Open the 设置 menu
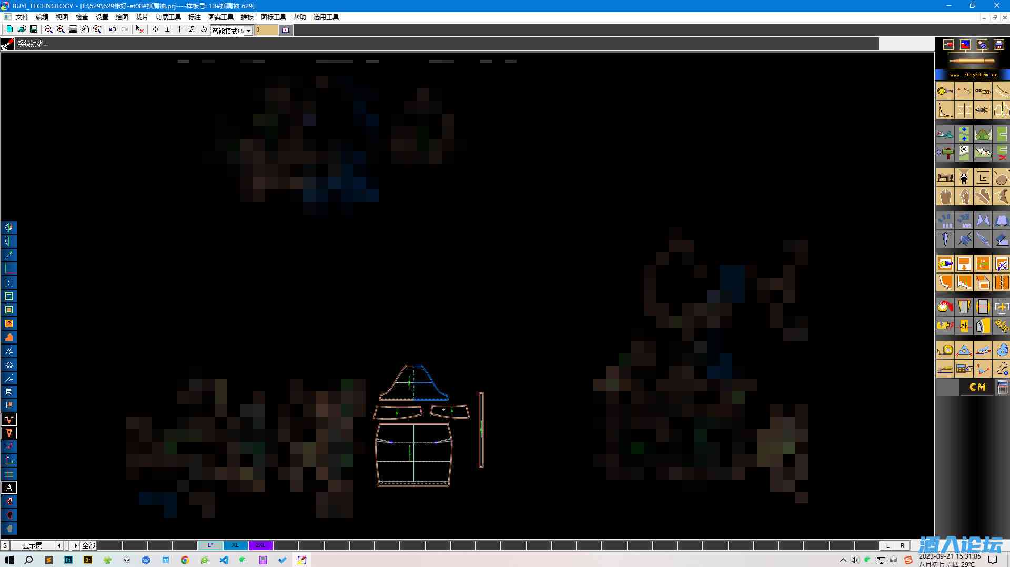 point(102,17)
